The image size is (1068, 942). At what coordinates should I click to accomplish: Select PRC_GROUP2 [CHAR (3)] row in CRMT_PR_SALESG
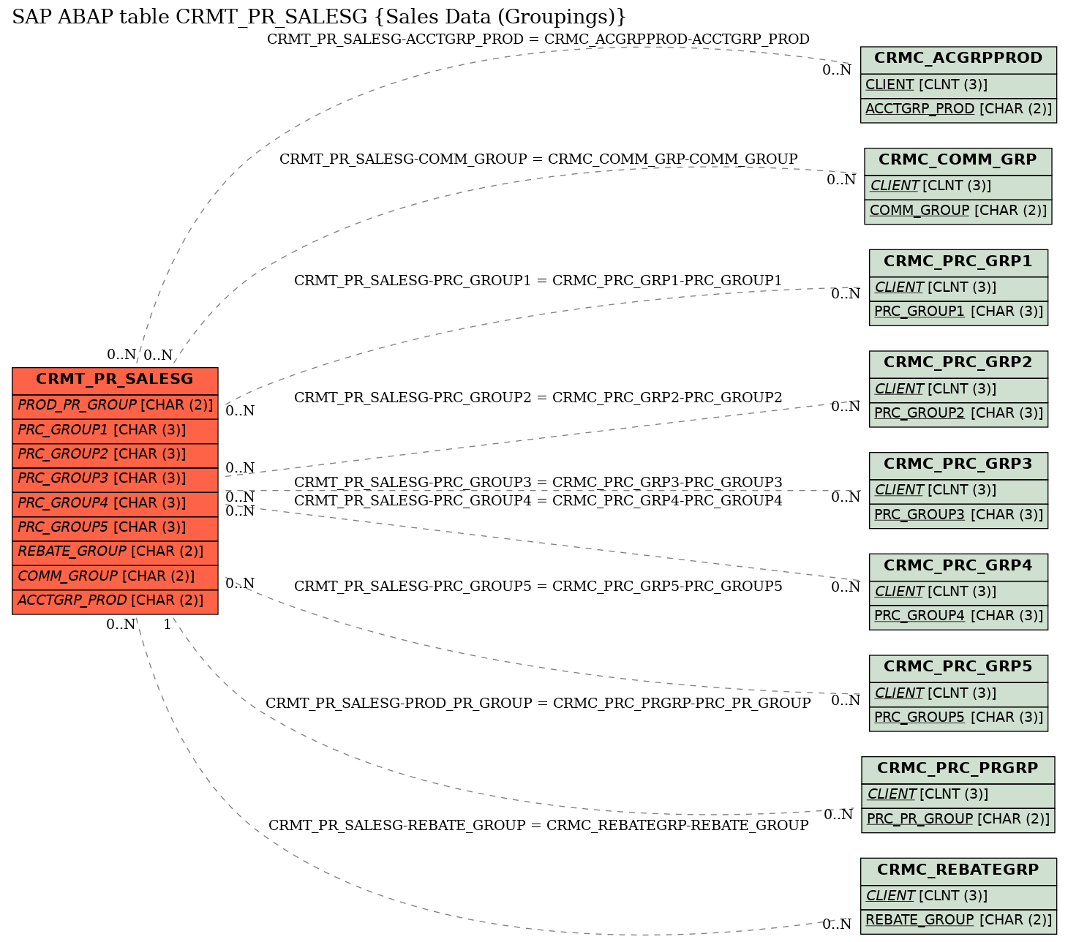115,455
